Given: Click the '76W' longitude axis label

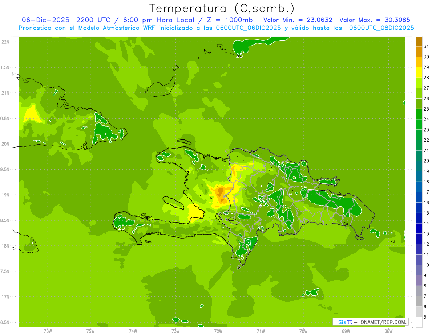Looking at the screenshot, I should click(48, 331).
